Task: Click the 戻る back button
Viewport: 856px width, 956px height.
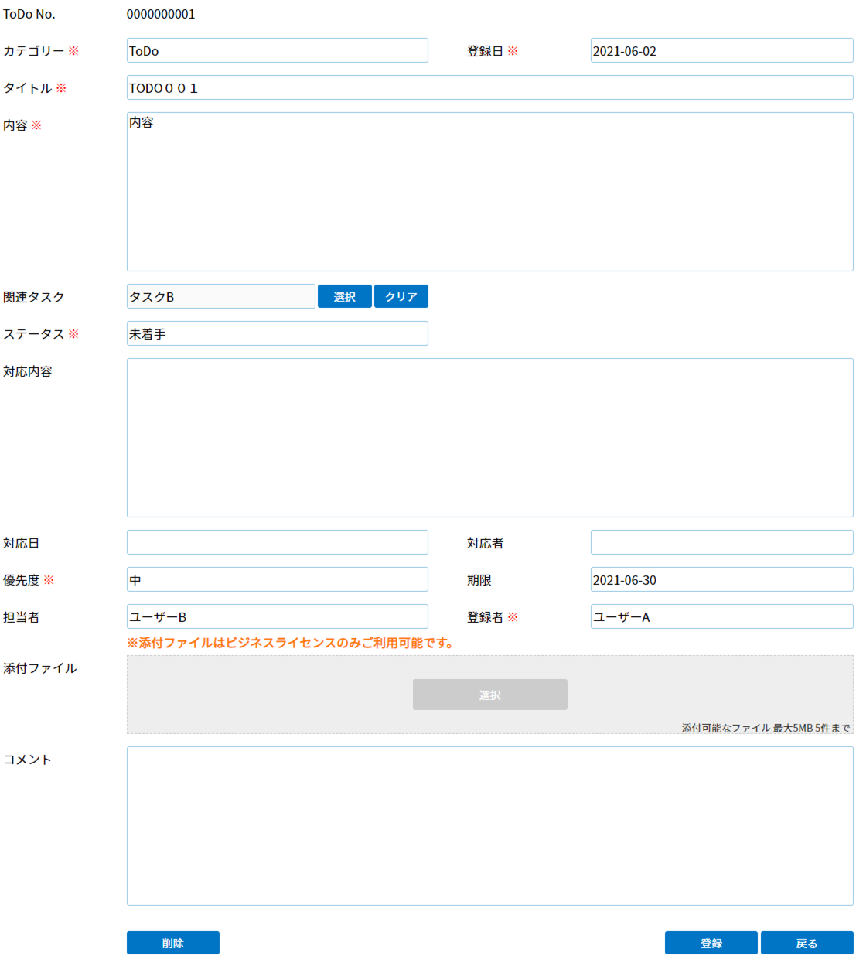Action: (807, 943)
